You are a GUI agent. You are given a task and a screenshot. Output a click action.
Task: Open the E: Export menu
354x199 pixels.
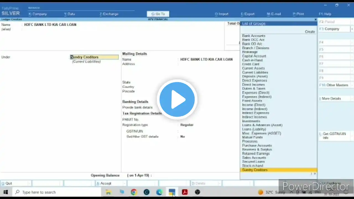(248, 14)
